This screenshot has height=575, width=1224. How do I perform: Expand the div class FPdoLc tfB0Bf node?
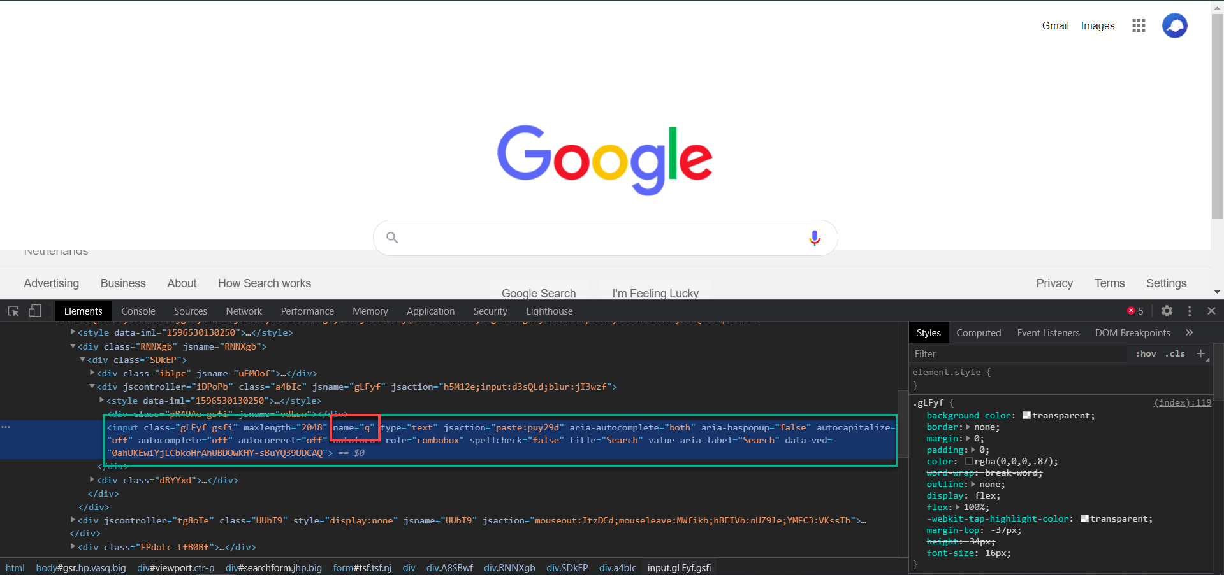(73, 546)
